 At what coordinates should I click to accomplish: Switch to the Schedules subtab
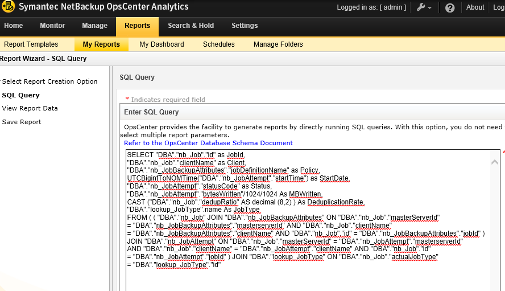click(219, 44)
